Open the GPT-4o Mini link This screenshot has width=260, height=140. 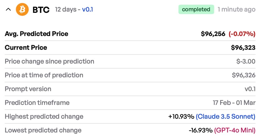[235, 130]
